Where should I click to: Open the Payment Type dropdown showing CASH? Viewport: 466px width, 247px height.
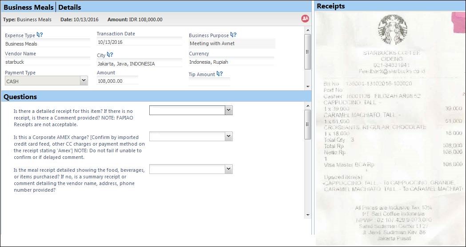tap(83, 81)
